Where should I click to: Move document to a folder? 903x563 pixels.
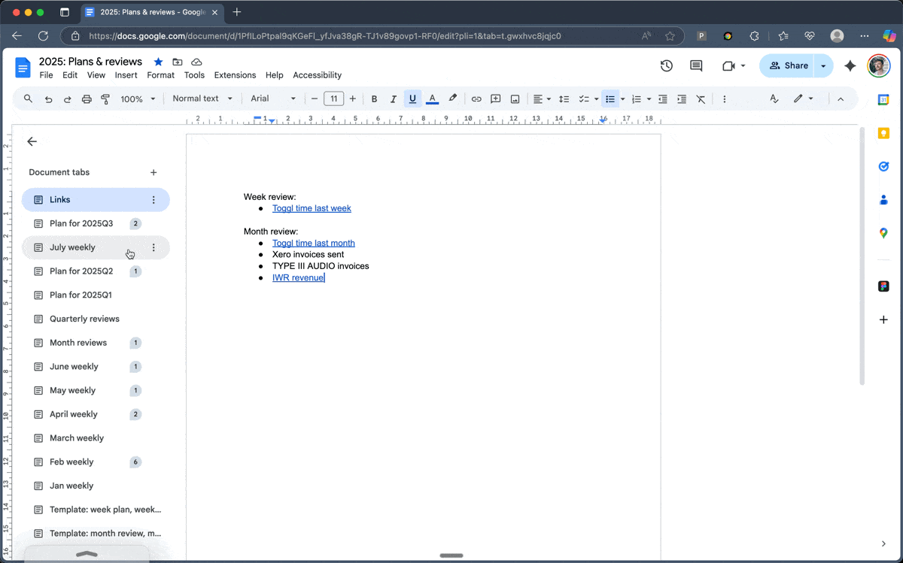point(178,62)
